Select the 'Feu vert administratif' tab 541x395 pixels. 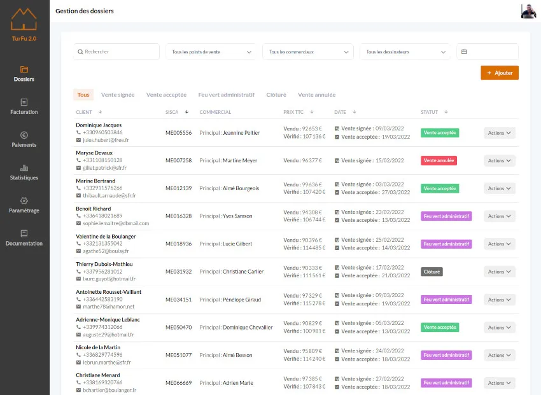[226, 95]
